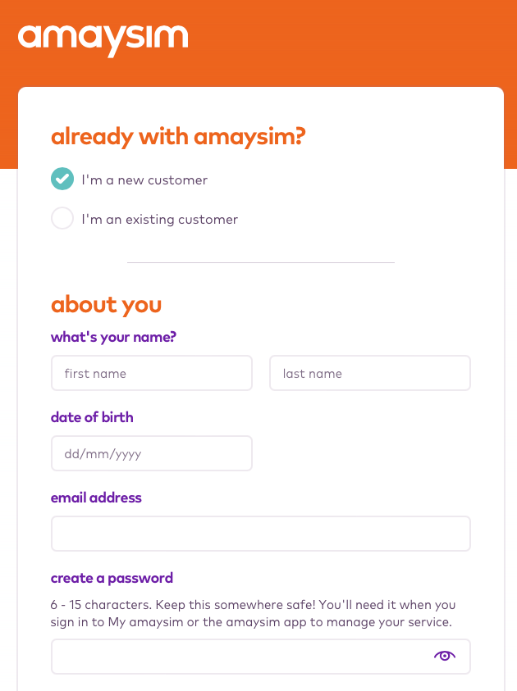This screenshot has width=517, height=691.
Task: Click the email address input box
Action: 260,534
